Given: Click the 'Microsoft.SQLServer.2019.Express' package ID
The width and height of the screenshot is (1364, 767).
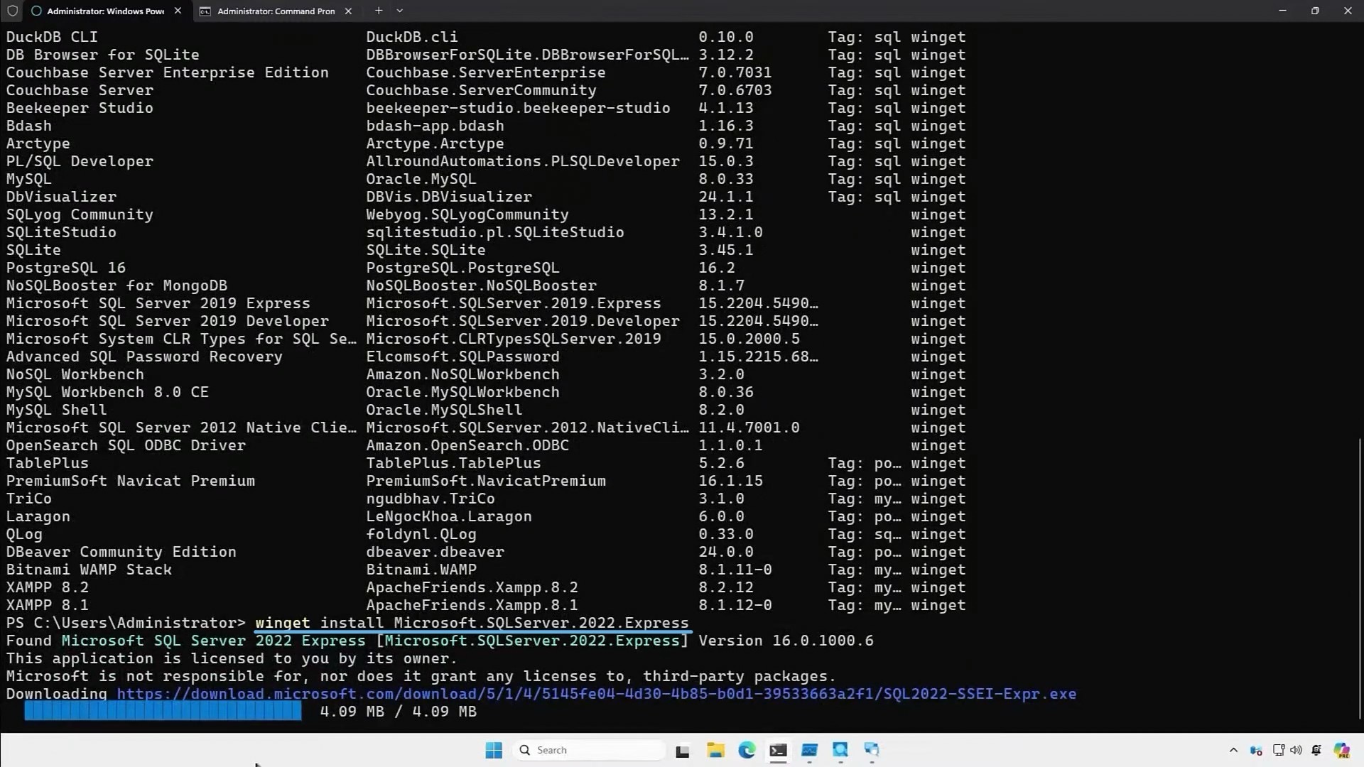Looking at the screenshot, I should point(513,303).
